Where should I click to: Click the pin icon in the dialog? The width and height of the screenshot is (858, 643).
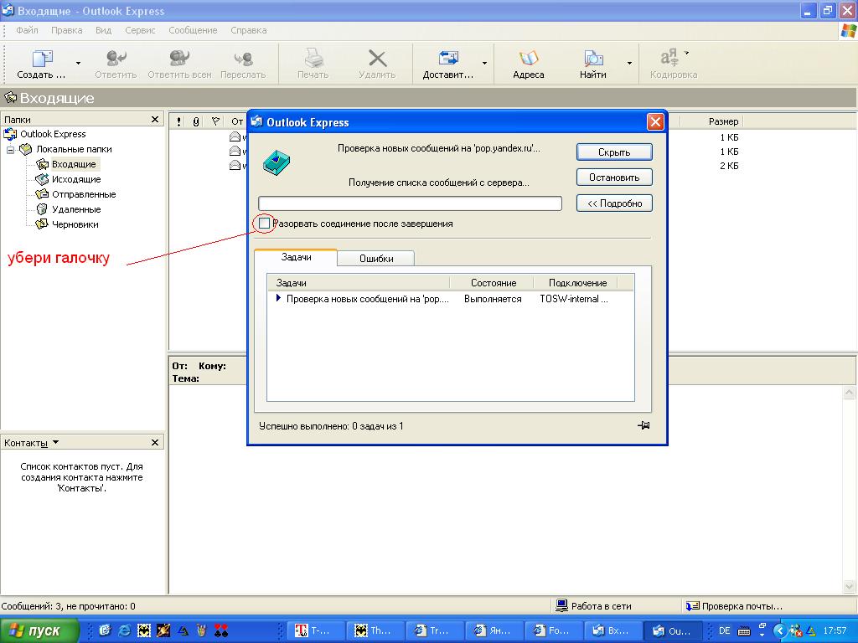(x=643, y=425)
